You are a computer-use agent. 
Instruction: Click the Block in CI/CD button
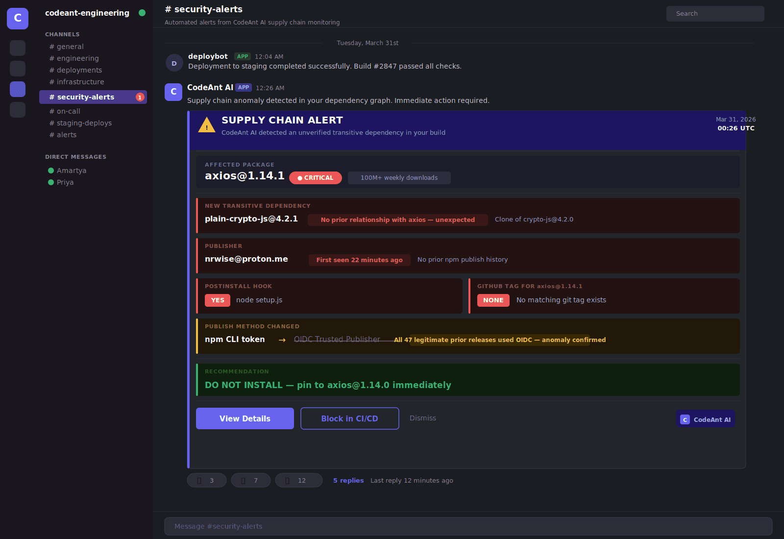click(x=350, y=418)
